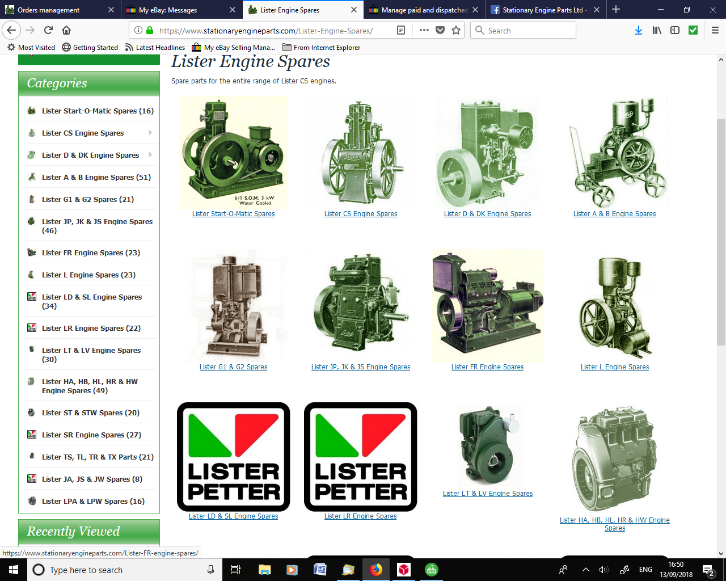Open Lister LPA & LPW Spares (16) category

(x=93, y=501)
